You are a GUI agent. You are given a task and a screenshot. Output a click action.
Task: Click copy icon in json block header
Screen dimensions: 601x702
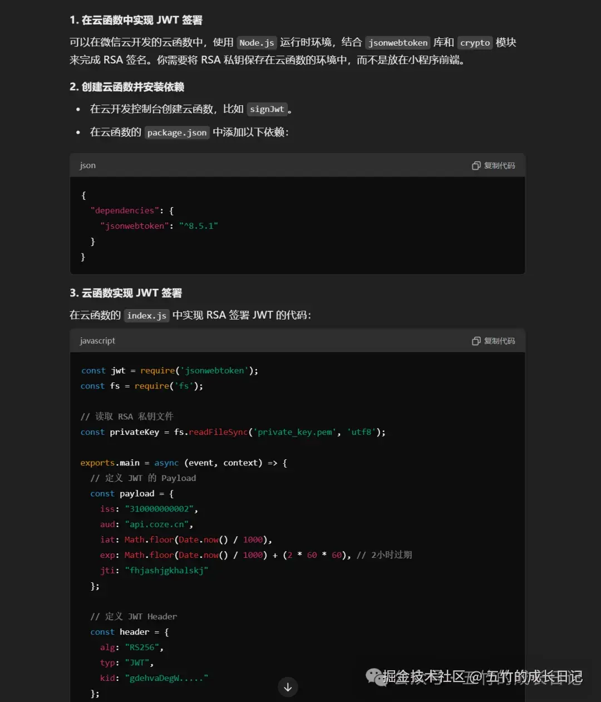point(476,165)
